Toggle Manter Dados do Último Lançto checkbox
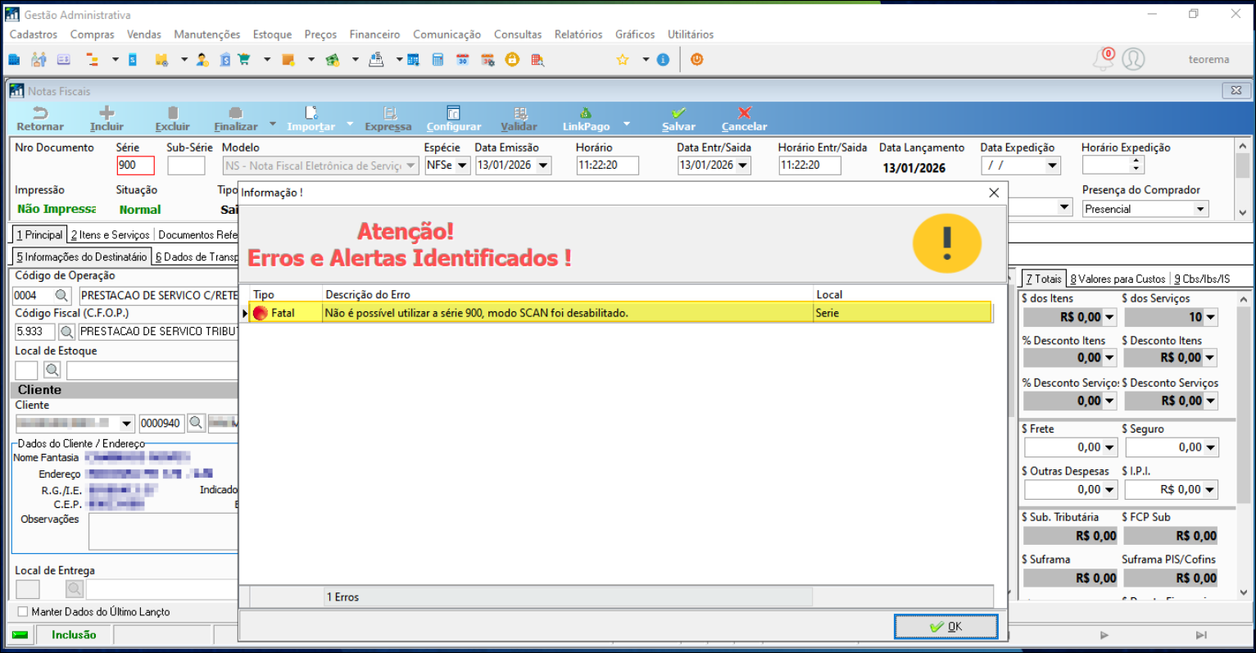The width and height of the screenshot is (1256, 653). pyautogui.click(x=23, y=612)
